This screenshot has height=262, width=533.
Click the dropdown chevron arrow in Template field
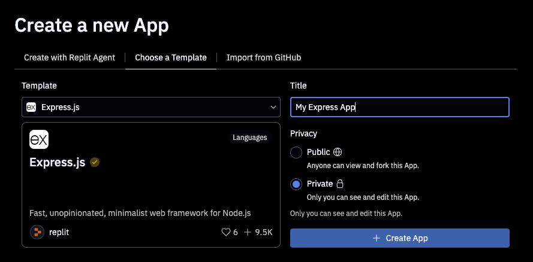(273, 107)
